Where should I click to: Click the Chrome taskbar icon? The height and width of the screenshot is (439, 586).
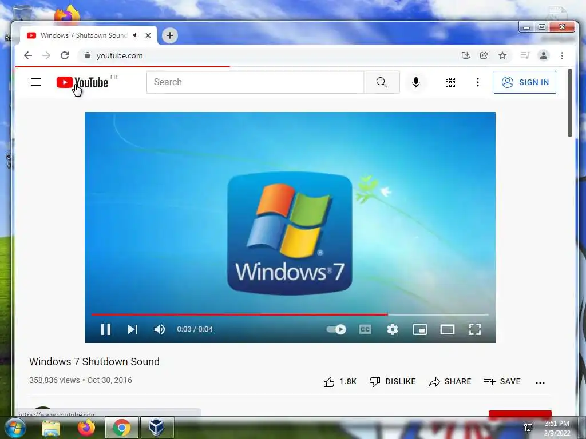[x=121, y=428]
